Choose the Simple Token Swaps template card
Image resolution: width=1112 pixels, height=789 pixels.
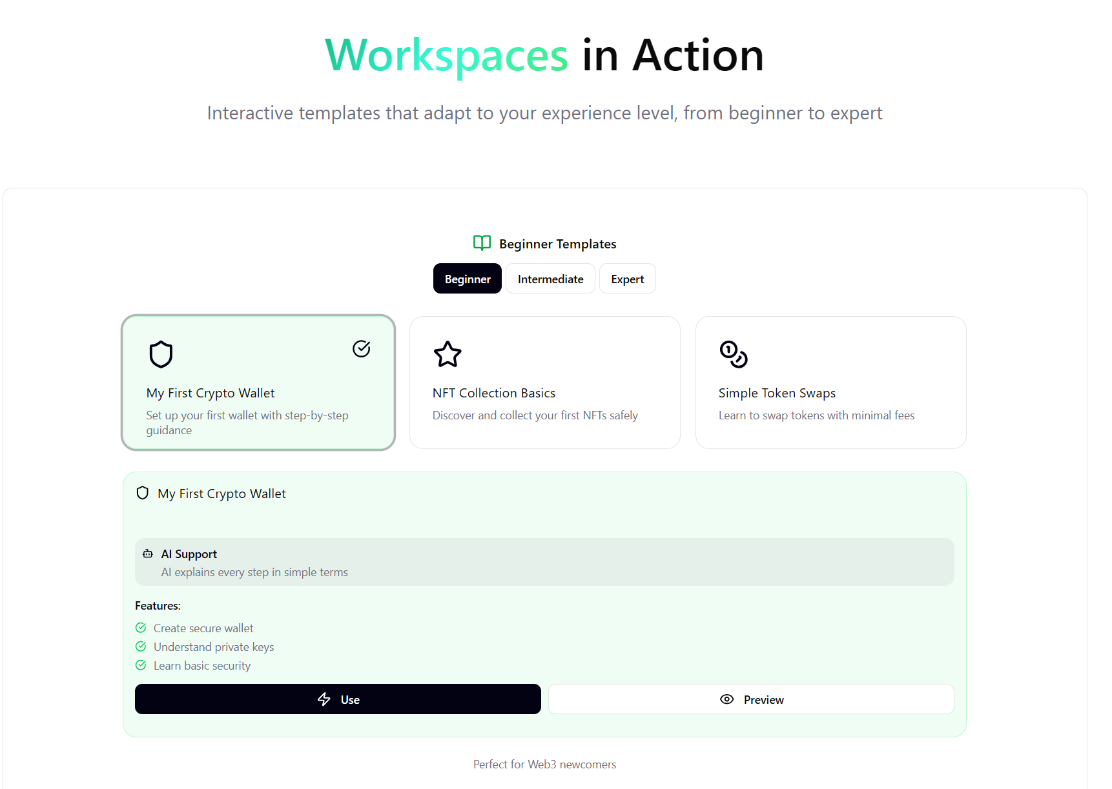click(x=830, y=383)
